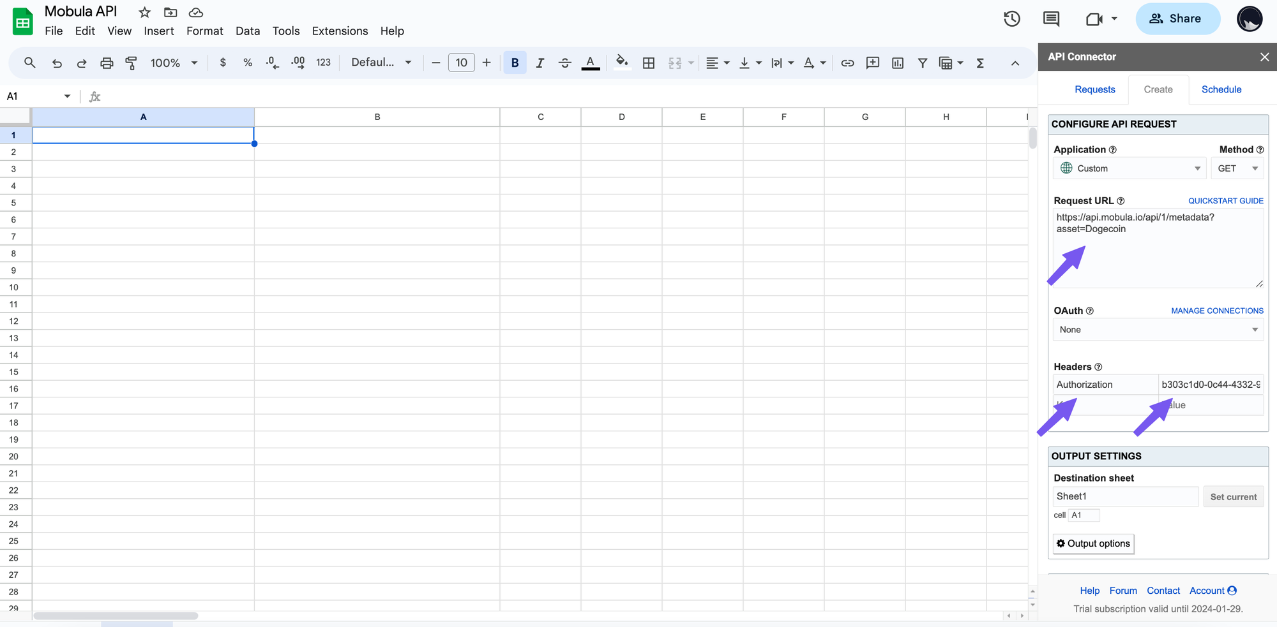The width and height of the screenshot is (1277, 627).
Task: Format cell as currency
Action: pyautogui.click(x=223, y=63)
